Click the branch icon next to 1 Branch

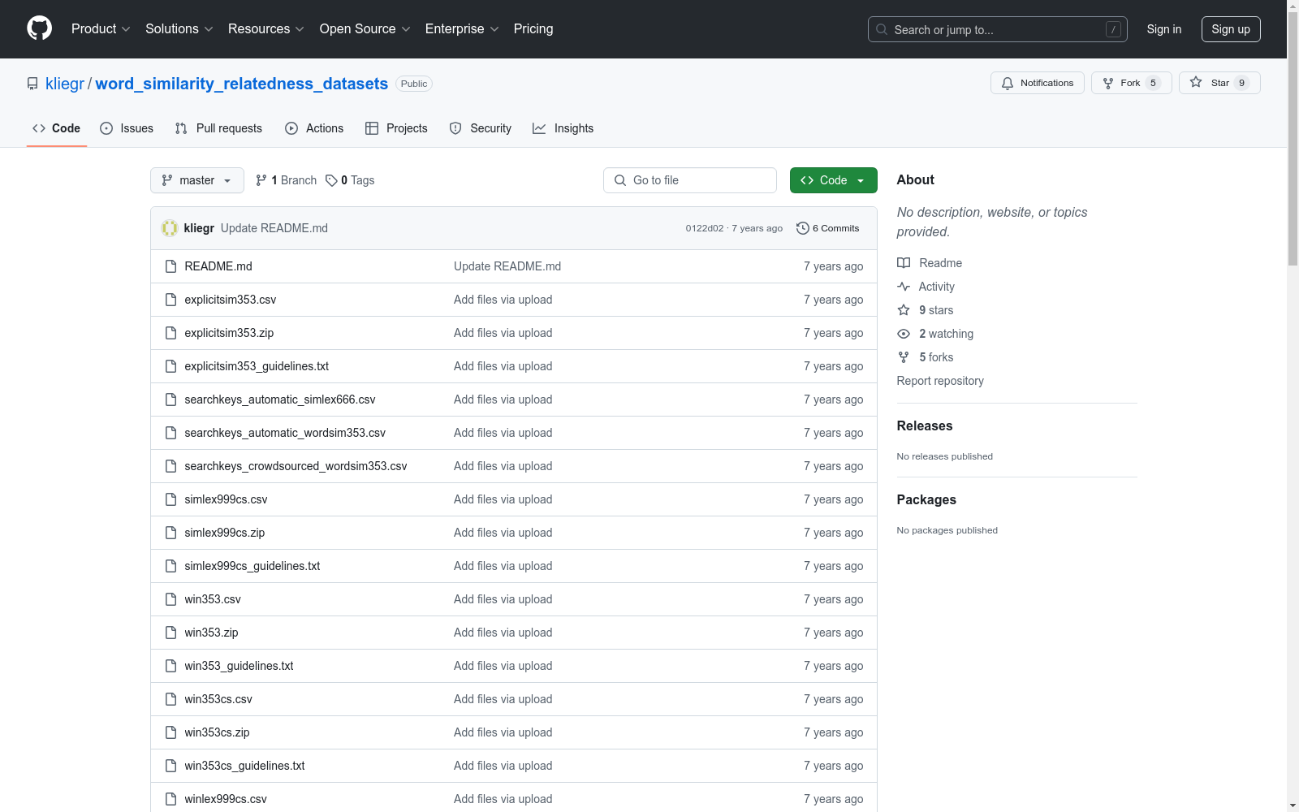coord(261,180)
